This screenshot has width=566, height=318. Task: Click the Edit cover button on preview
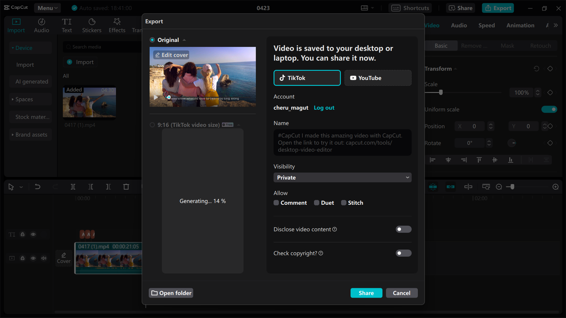click(171, 55)
